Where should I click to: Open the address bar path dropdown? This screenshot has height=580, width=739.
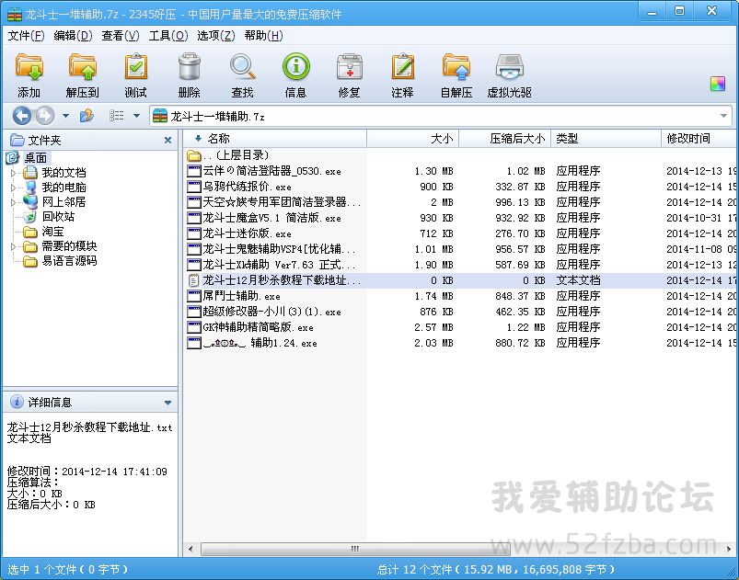[x=724, y=117]
